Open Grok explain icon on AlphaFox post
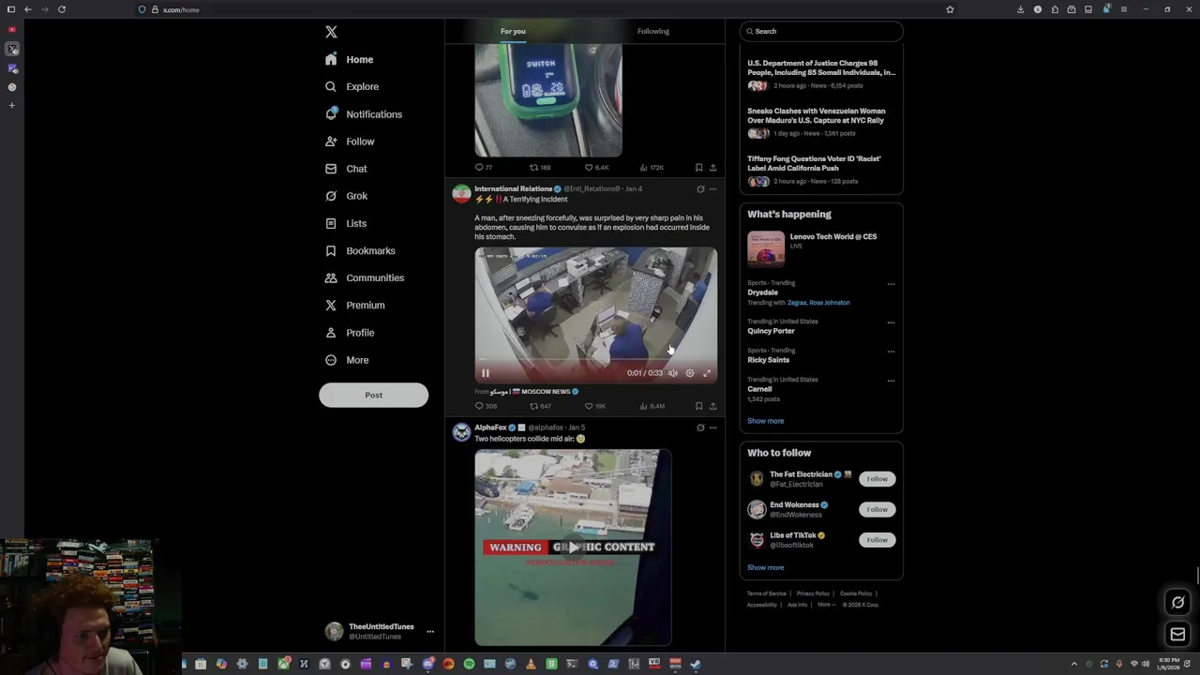1200x675 pixels. (x=700, y=427)
